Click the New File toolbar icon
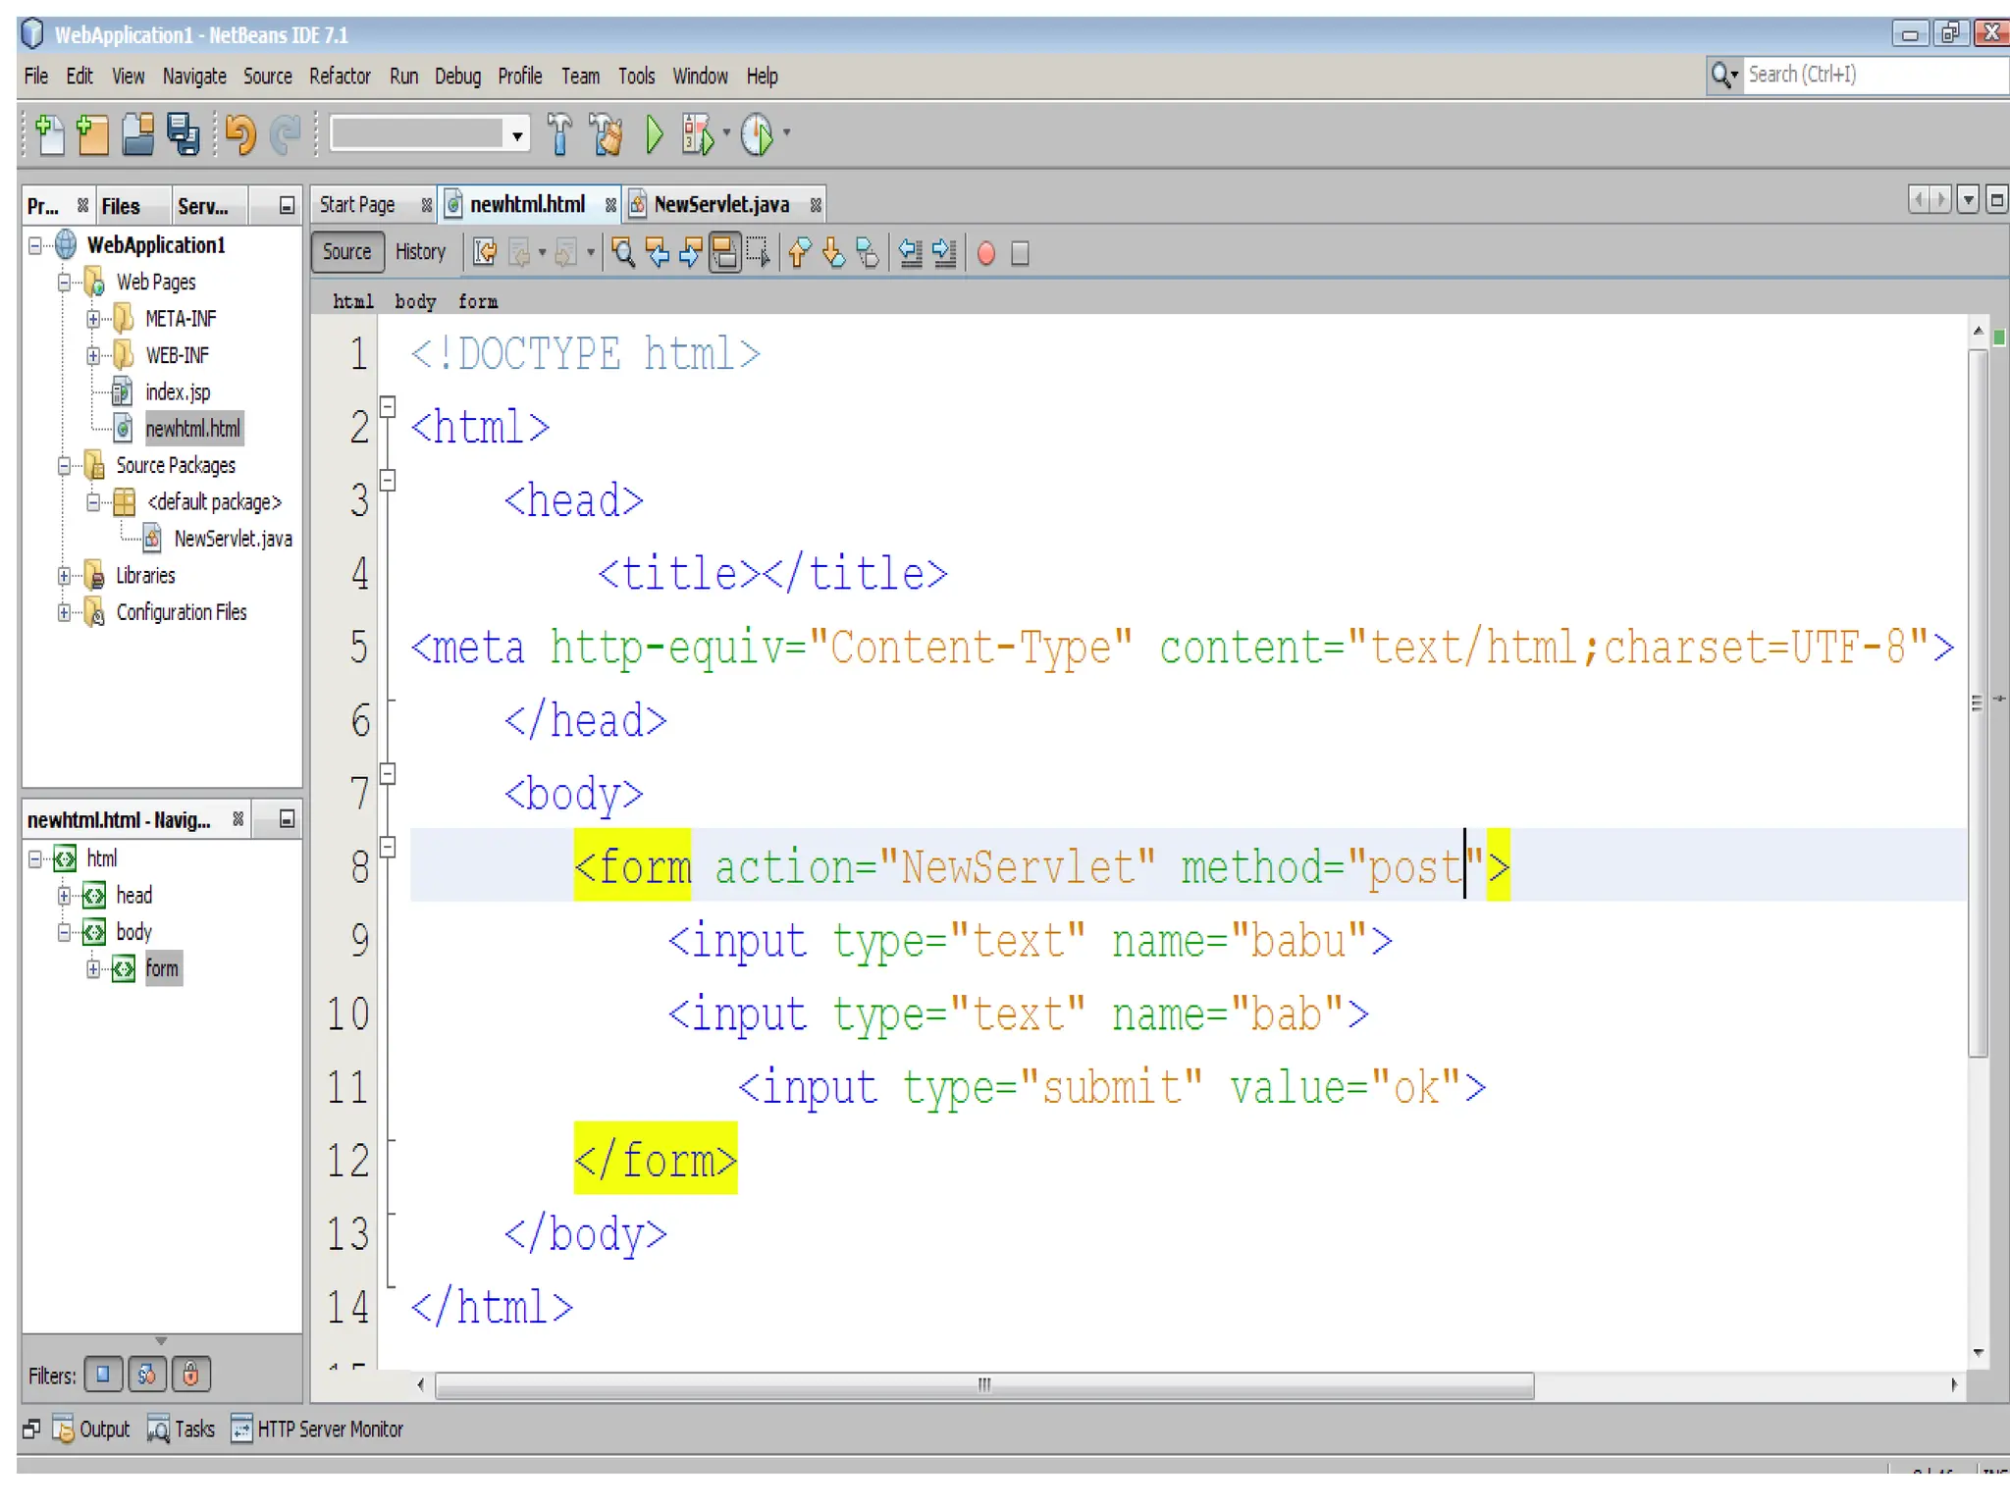 click(x=48, y=134)
